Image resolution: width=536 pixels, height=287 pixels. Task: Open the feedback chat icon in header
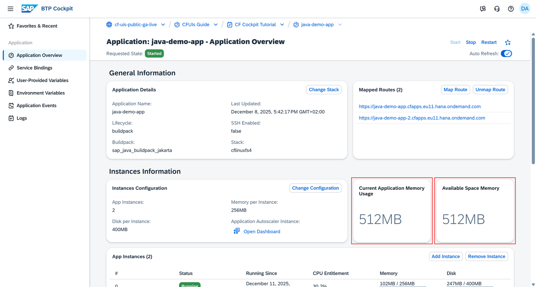483,9
